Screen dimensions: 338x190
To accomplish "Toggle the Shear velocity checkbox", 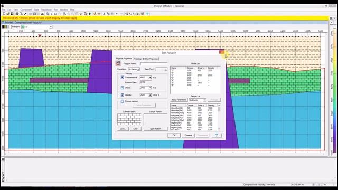I will pyautogui.click(x=122, y=88).
